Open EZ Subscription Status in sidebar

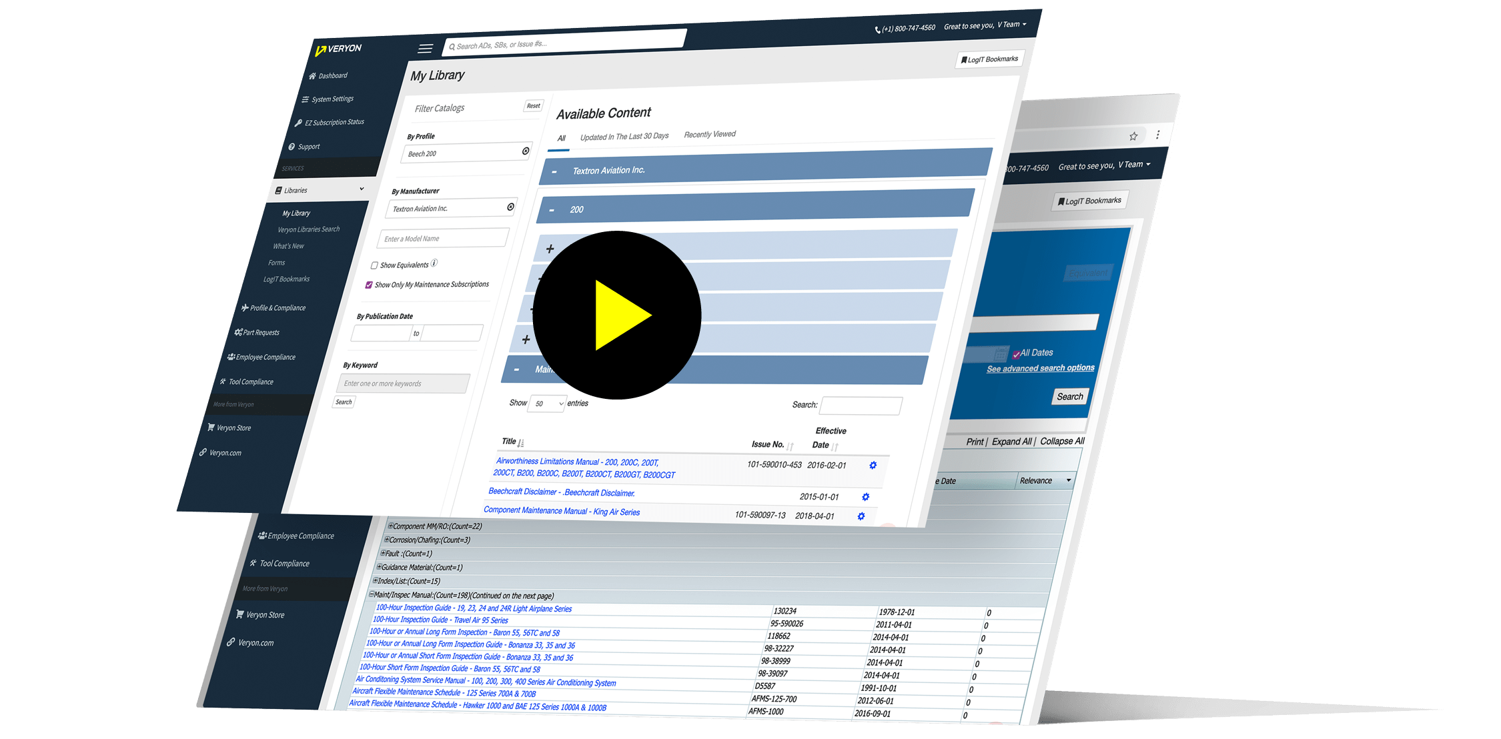[x=330, y=123]
